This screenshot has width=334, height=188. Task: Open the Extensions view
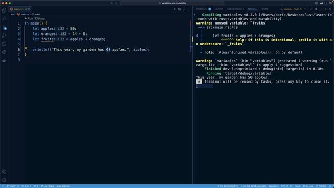[4, 44]
